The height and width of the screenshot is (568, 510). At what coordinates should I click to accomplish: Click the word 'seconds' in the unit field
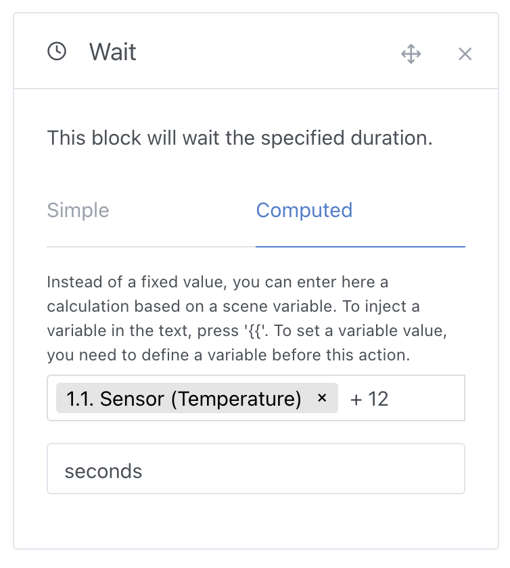pos(103,471)
